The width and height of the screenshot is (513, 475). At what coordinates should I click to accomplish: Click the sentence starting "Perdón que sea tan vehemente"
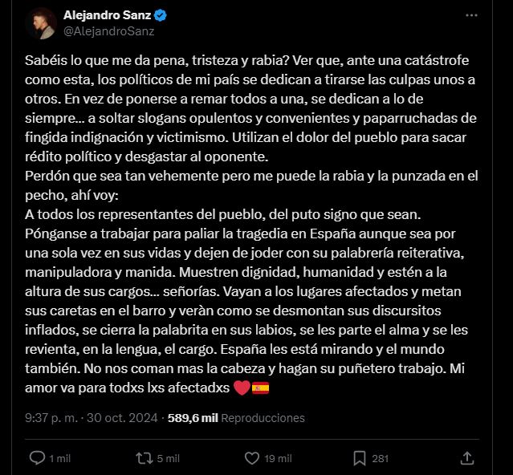point(120,175)
